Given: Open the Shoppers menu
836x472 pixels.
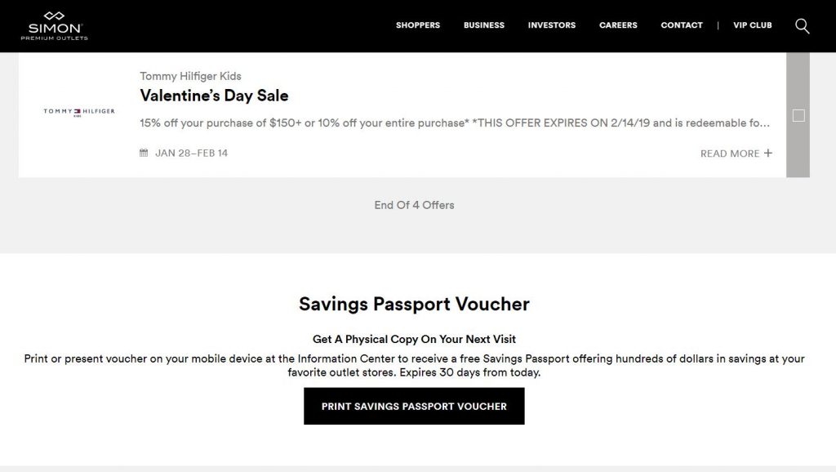Looking at the screenshot, I should point(418,25).
